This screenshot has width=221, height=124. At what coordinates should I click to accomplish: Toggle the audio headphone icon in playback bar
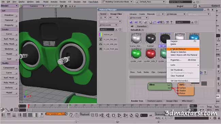click(x=137, y=115)
